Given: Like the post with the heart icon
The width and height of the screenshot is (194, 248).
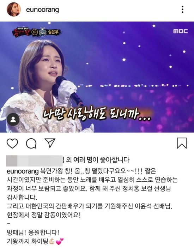Looking at the screenshot, I should click(x=12, y=143).
